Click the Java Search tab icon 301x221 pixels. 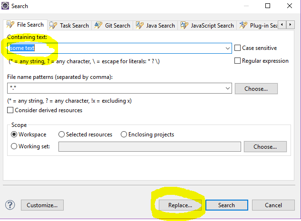click(x=139, y=25)
